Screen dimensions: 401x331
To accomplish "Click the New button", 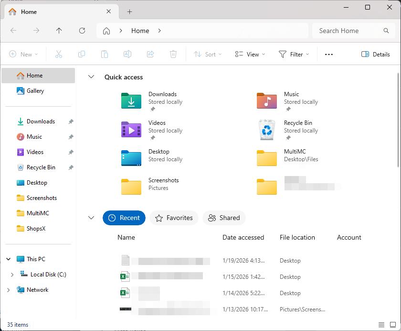I will tap(23, 54).
